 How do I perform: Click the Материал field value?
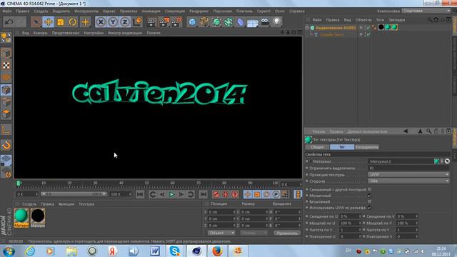pyautogui.click(x=401, y=161)
